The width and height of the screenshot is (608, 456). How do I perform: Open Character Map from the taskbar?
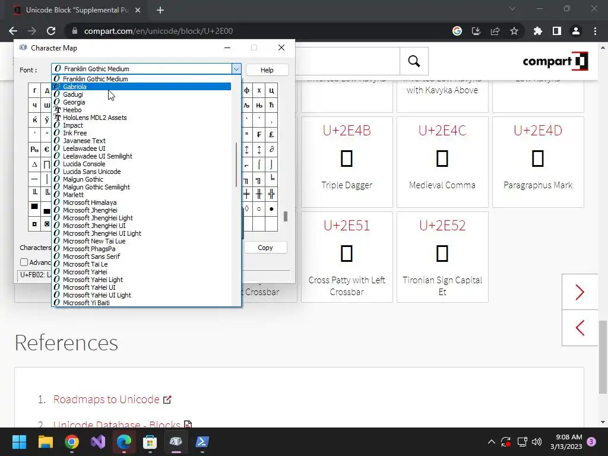(x=176, y=442)
